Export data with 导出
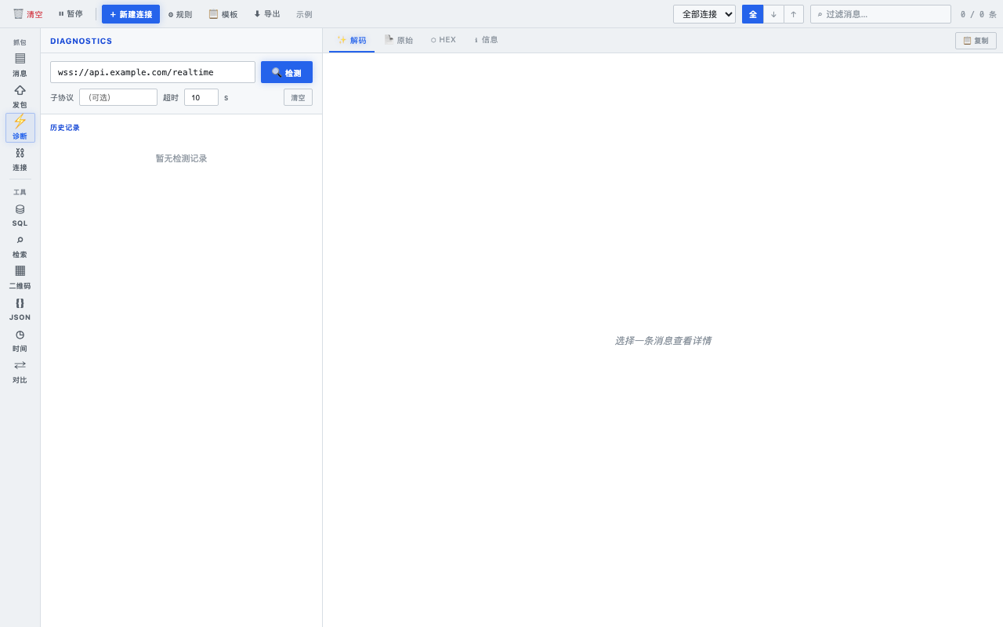This screenshot has width=1003, height=627. coord(267,14)
